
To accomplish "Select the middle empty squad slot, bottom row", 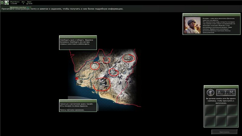I will pos(221,121).
